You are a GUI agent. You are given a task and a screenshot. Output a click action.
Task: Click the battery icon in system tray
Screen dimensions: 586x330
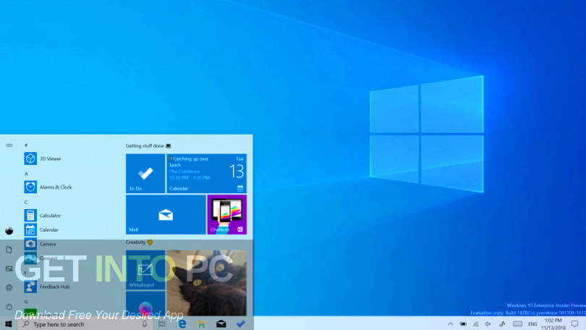(463, 324)
